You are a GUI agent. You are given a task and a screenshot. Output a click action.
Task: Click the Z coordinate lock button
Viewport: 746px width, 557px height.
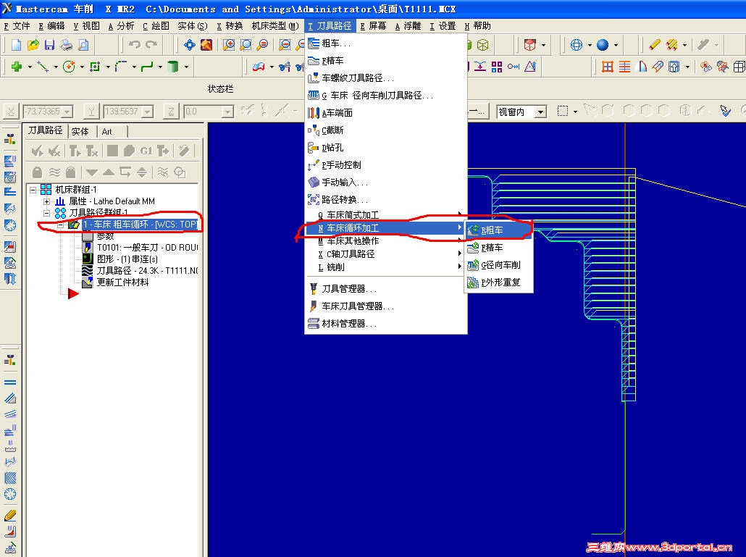coord(171,112)
